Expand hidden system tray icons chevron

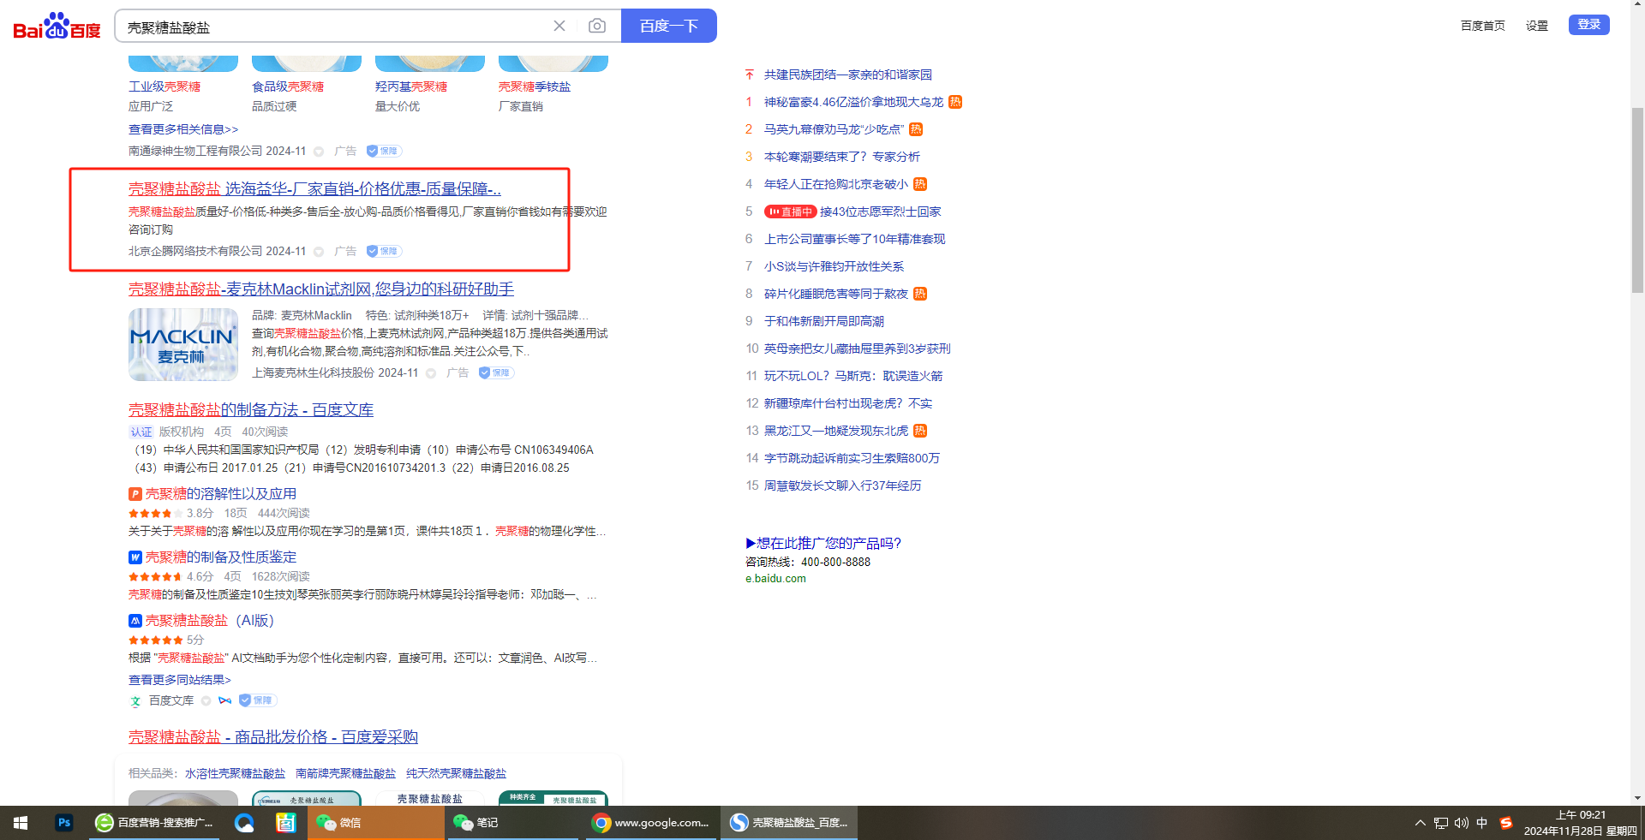tap(1421, 823)
